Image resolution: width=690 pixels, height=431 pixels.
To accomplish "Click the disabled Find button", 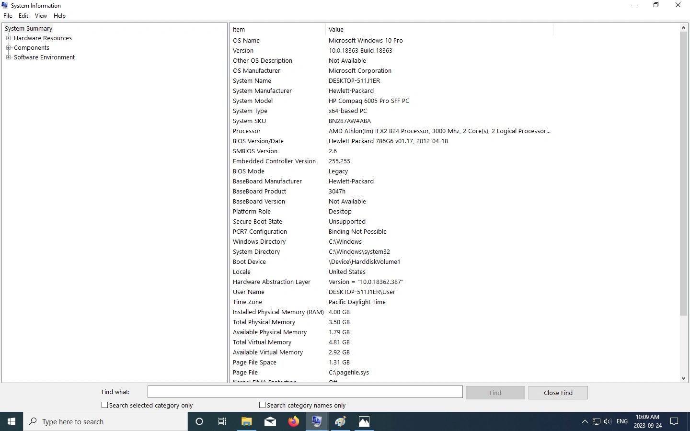I will click(495, 393).
